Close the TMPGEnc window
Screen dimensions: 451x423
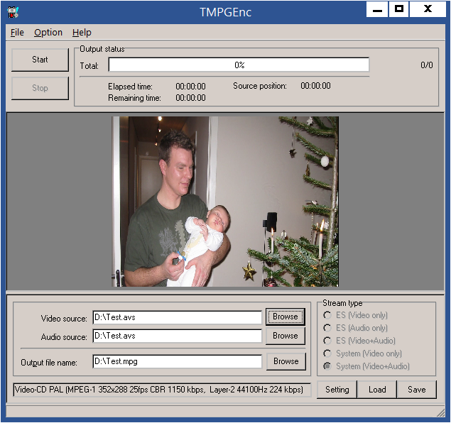[428, 9]
